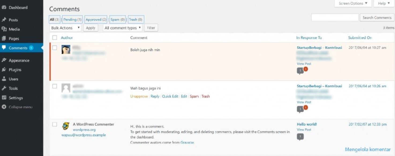395x156 pixels.
Task: Click the wordpress.org author link
Action: pyautogui.click(x=84, y=130)
